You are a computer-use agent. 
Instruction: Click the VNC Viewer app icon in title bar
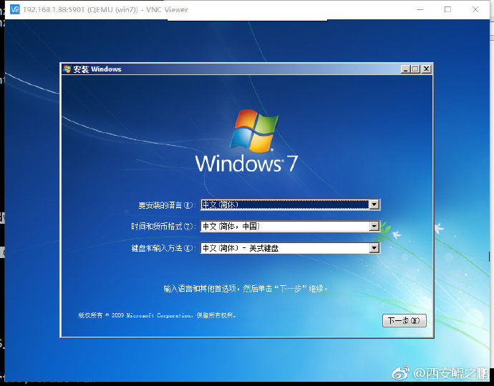click(15, 9)
